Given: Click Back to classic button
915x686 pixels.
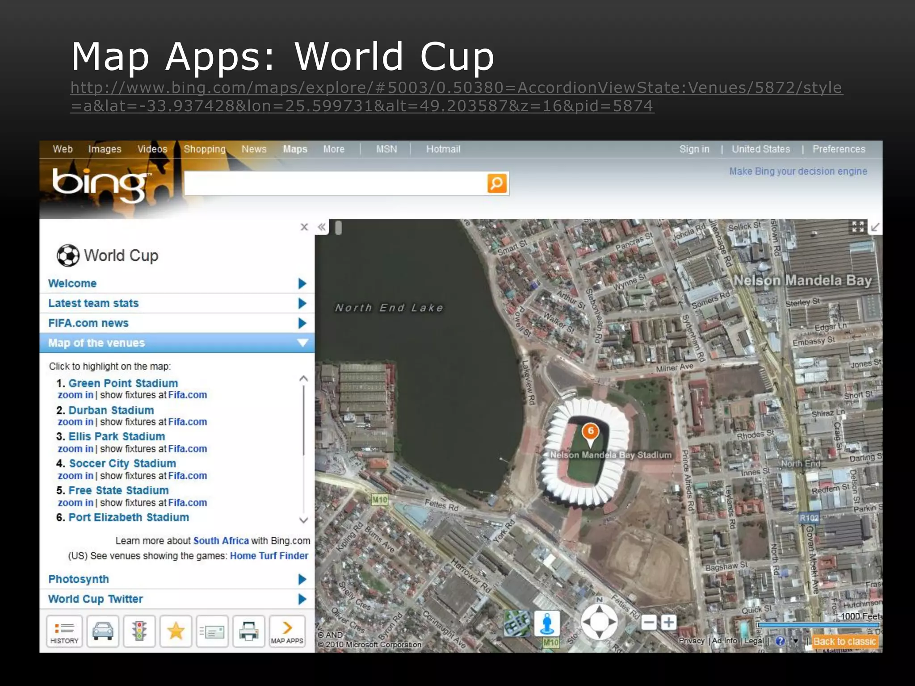Looking at the screenshot, I should point(844,642).
